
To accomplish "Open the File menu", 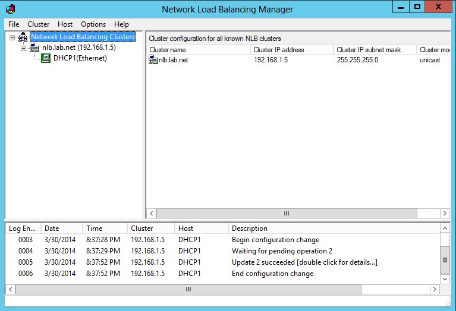I will pyautogui.click(x=14, y=24).
